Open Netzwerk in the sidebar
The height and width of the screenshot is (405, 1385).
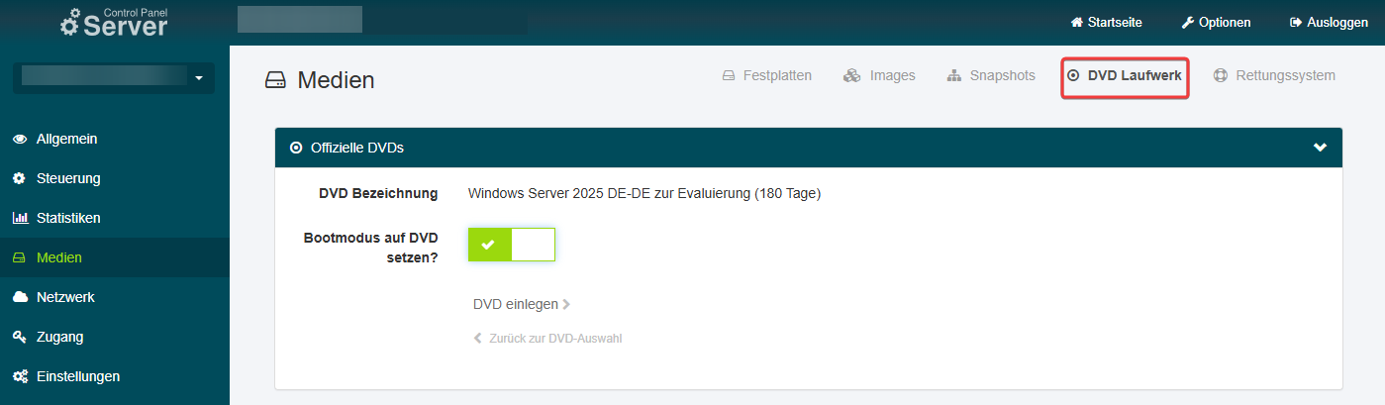coord(115,297)
